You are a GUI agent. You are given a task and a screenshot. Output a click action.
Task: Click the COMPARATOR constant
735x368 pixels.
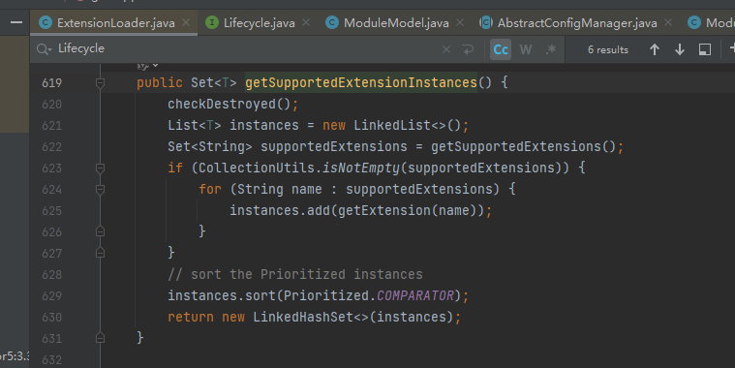tap(415, 295)
